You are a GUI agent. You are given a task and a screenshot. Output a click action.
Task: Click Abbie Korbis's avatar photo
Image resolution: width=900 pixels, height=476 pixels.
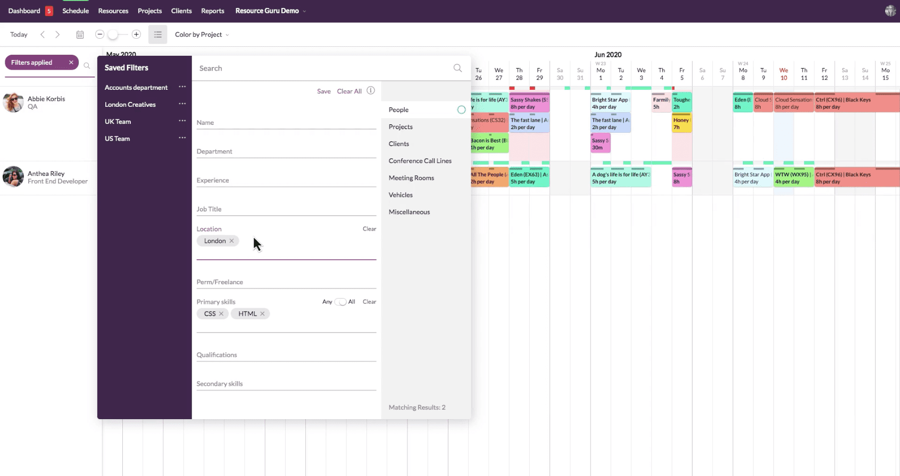pyautogui.click(x=13, y=102)
